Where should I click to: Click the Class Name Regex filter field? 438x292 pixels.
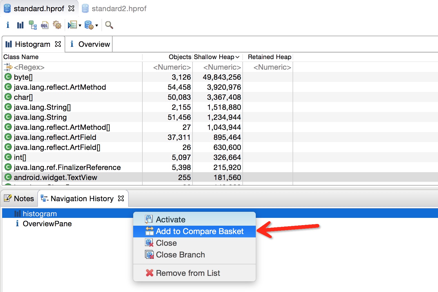[72, 67]
